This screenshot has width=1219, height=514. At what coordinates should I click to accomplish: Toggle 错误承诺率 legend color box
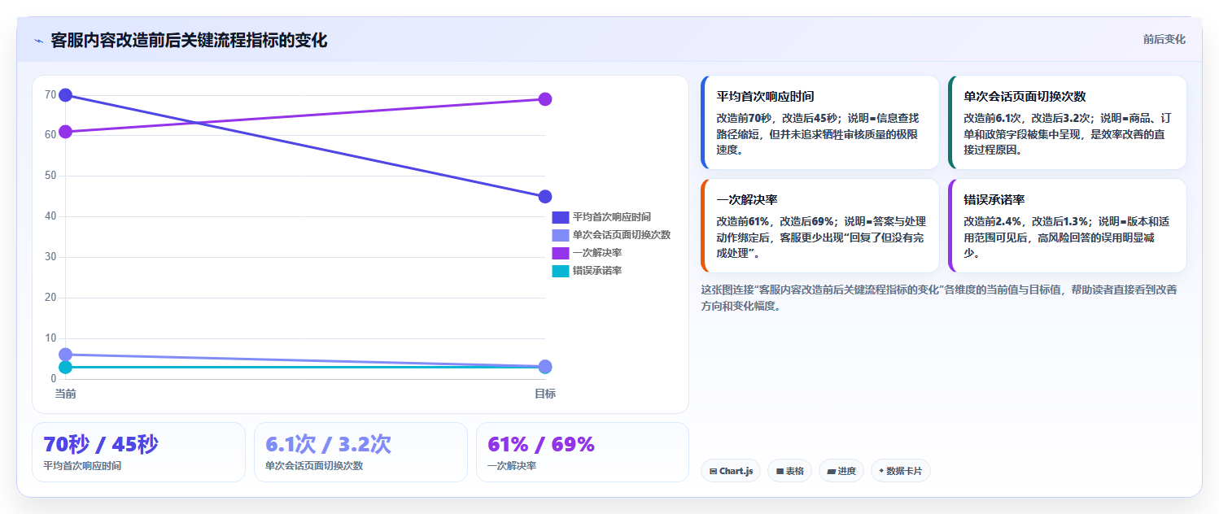click(561, 271)
